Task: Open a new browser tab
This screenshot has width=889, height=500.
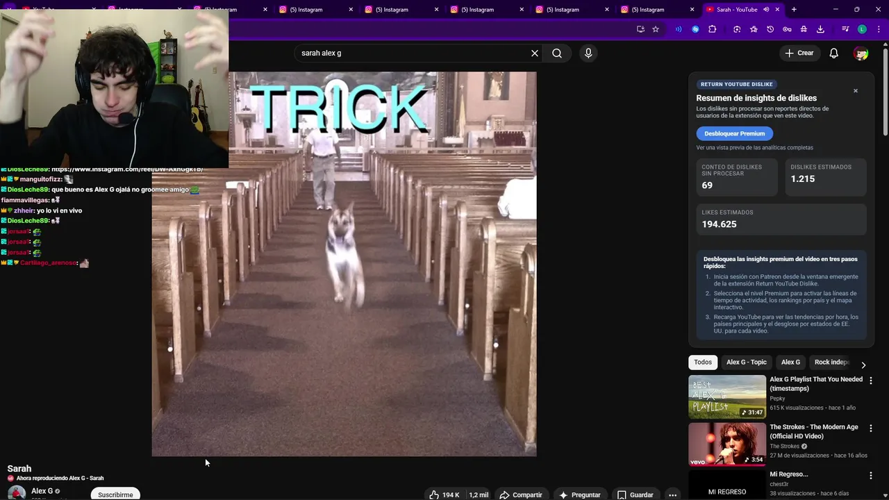Action: [794, 10]
